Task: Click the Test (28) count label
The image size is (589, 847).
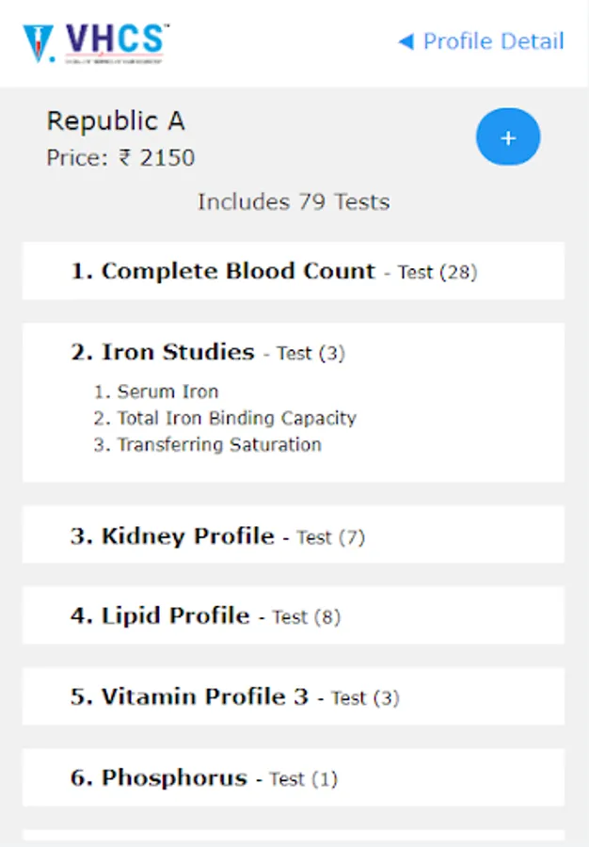Action: [438, 273]
